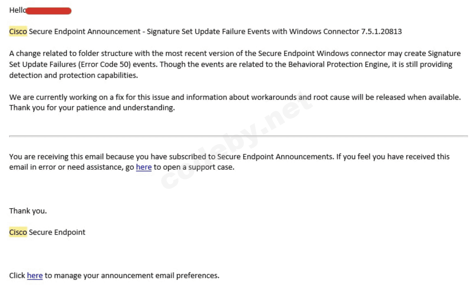Click the highlighted "Cisco" in the signature
Viewport: 472px width, 285px height.
18,232
